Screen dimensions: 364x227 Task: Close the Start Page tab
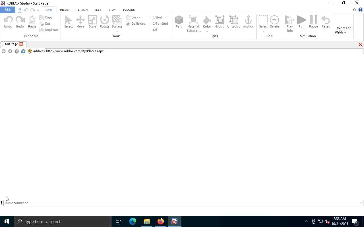tap(21, 44)
